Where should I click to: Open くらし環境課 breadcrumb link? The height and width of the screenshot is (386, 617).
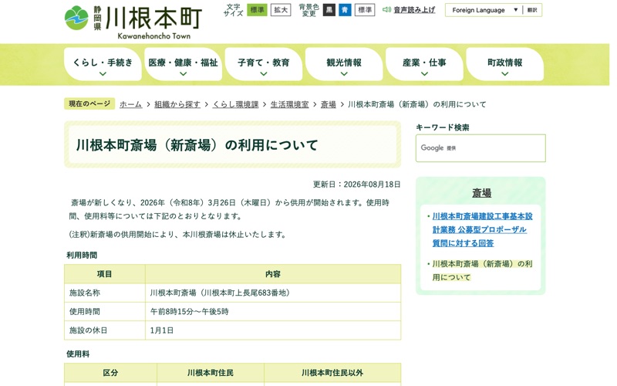click(235, 104)
